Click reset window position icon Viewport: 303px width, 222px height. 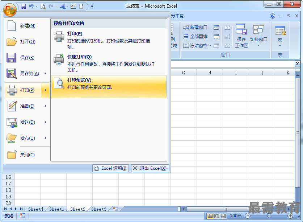tap(227, 45)
